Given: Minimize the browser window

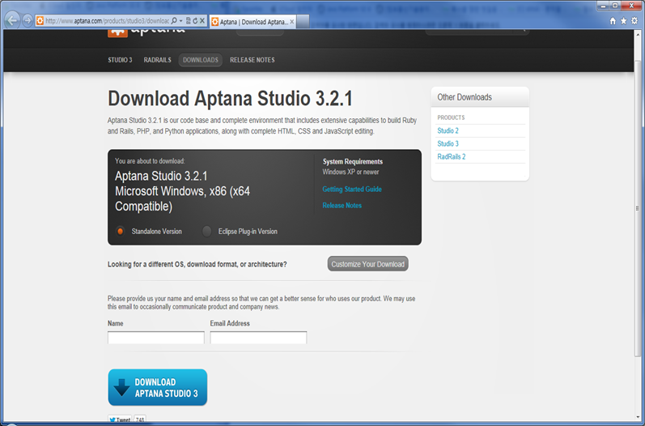Looking at the screenshot, I should (604, 6).
